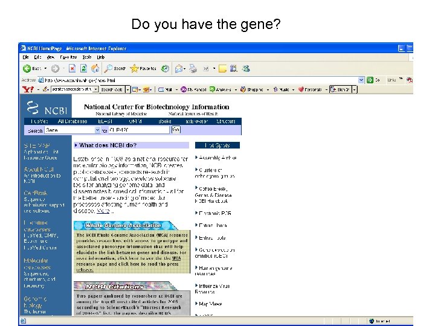Screen dimensions: 435x326
Task: Click the Go button beside search field
Action: pos(176,129)
